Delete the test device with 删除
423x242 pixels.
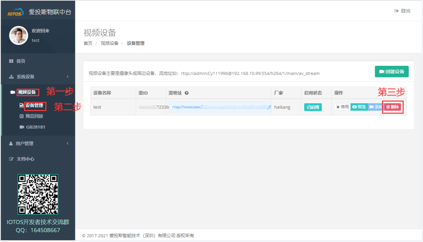tap(393, 107)
